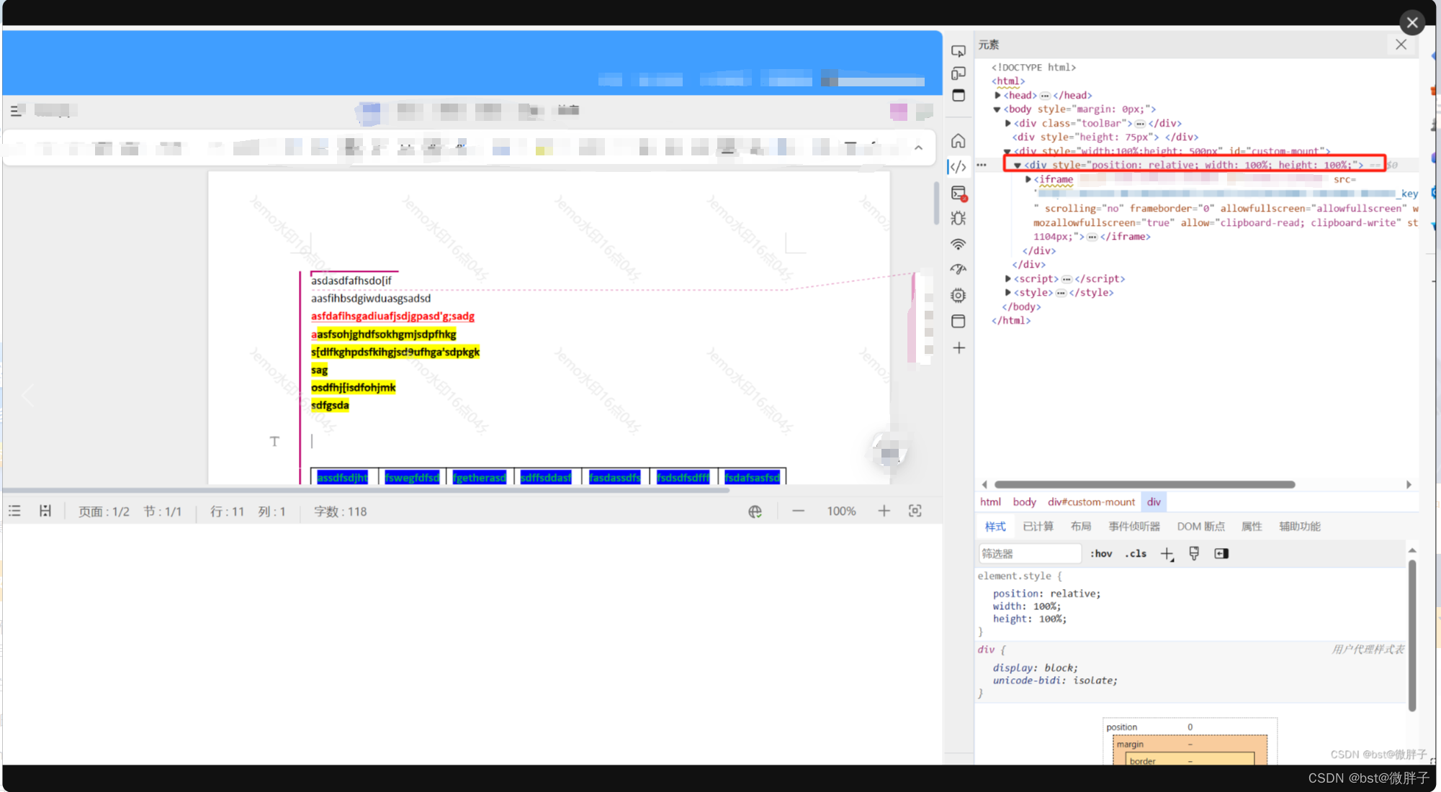Switch to the 属性 tab

click(1252, 527)
